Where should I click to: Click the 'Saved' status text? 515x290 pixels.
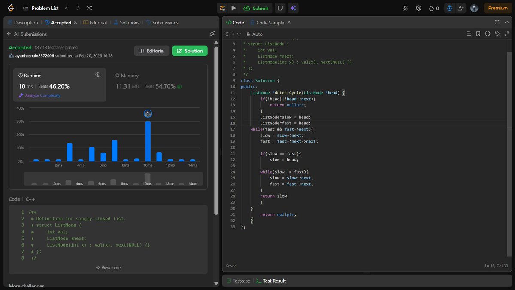[x=231, y=266]
